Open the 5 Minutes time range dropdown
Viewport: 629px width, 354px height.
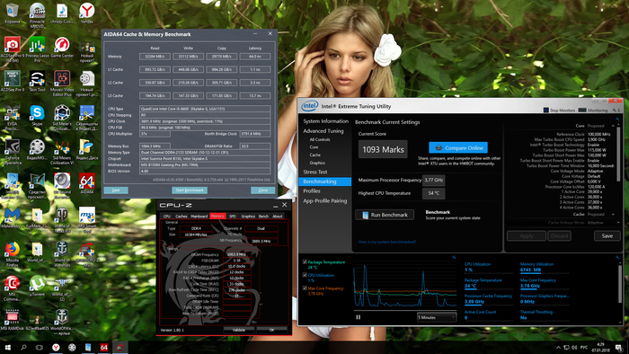(437, 317)
